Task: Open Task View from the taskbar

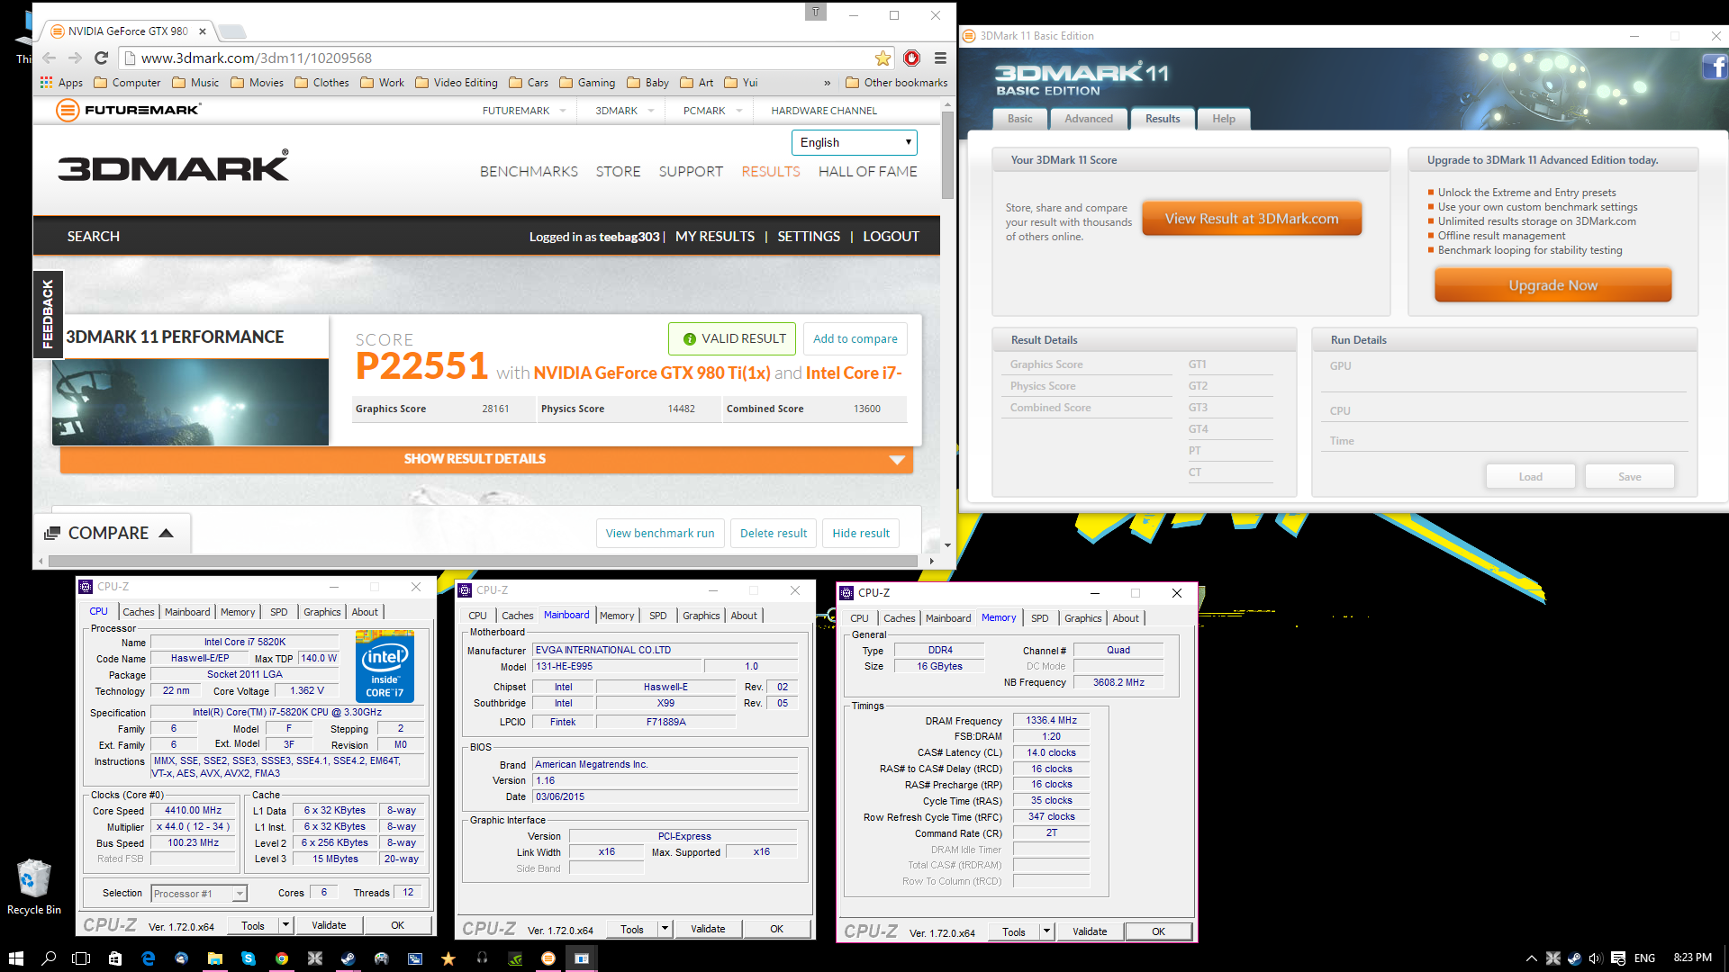Action: [81, 958]
